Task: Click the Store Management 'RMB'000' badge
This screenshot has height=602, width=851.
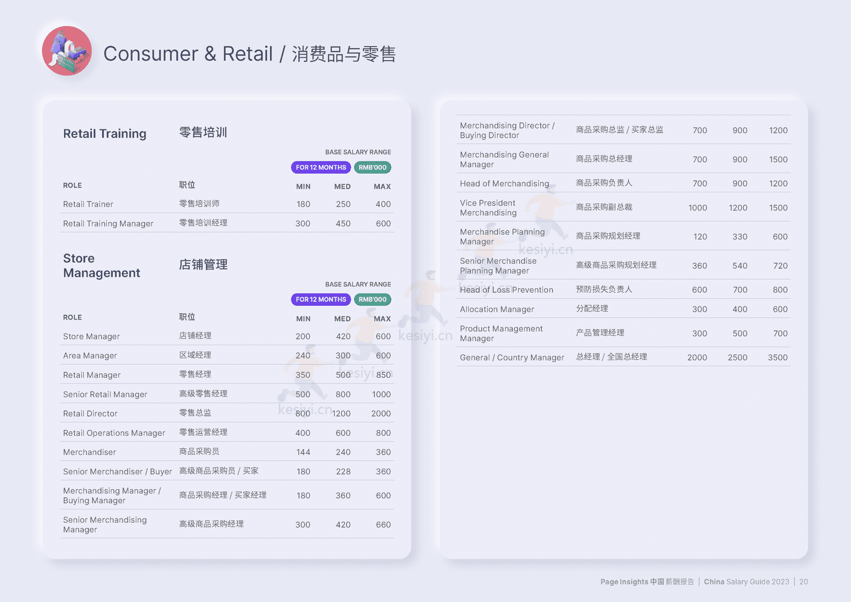Action: (373, 300)
